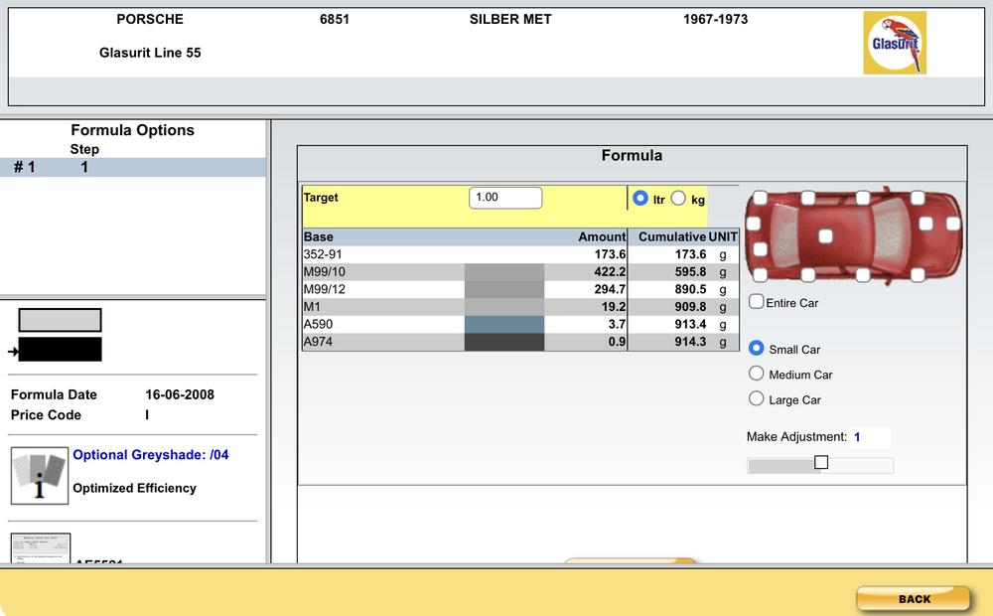
Task: Select base code 352-91 in the table
Action: pos(323,254)
